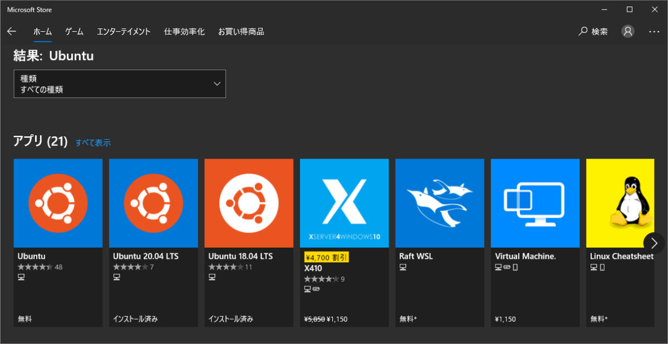Show next apps with right chevron
Image resolution: width=668 pixels, height=344 pixels.
(x=655, y=243)
